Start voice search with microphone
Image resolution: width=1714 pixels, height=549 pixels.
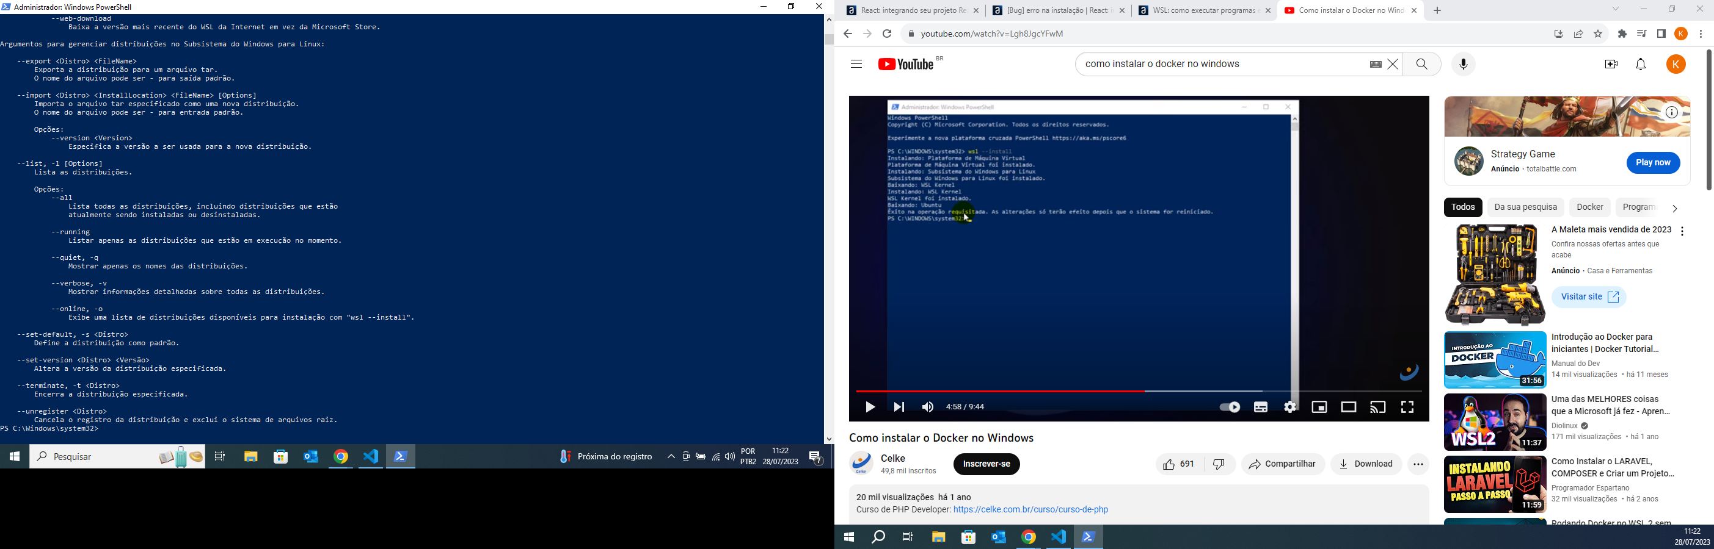(1463, 65)
